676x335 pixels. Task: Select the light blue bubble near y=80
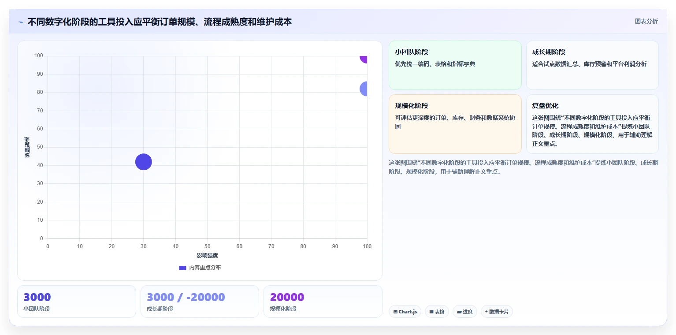[x=364, y=89]
